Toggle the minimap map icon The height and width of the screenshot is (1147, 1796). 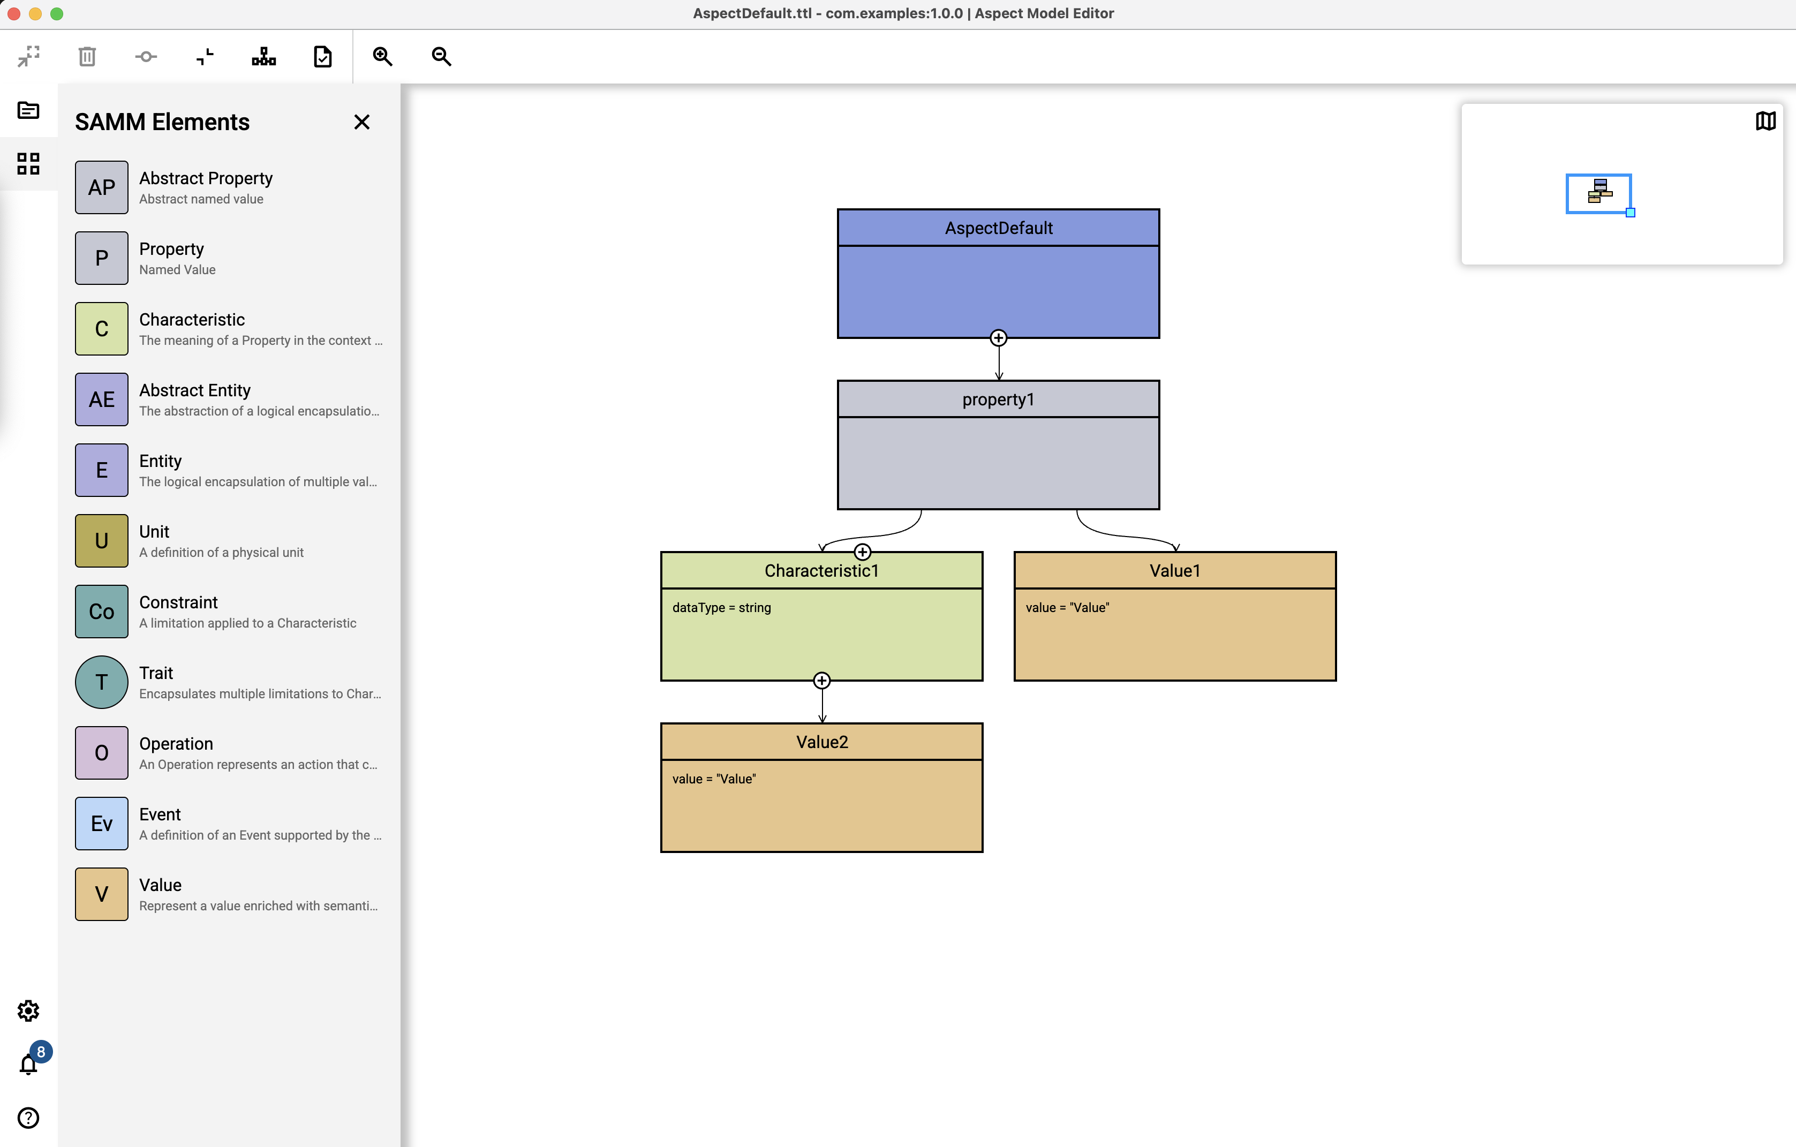(x=1765, y=121)
